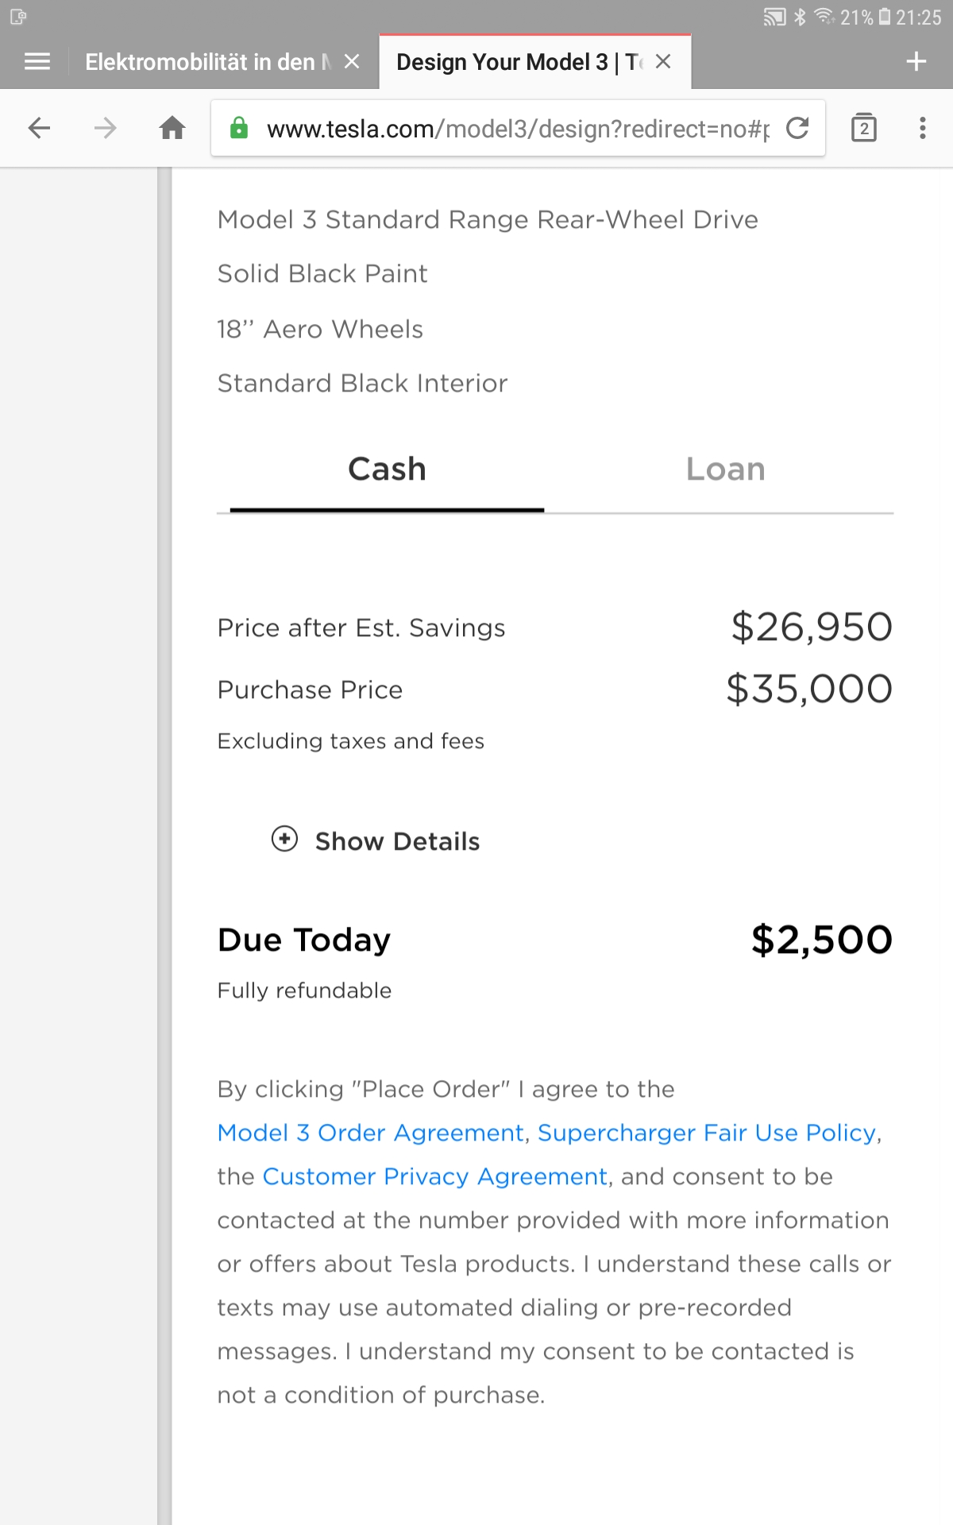Switch to the Loan payment tab

[725, 469]
